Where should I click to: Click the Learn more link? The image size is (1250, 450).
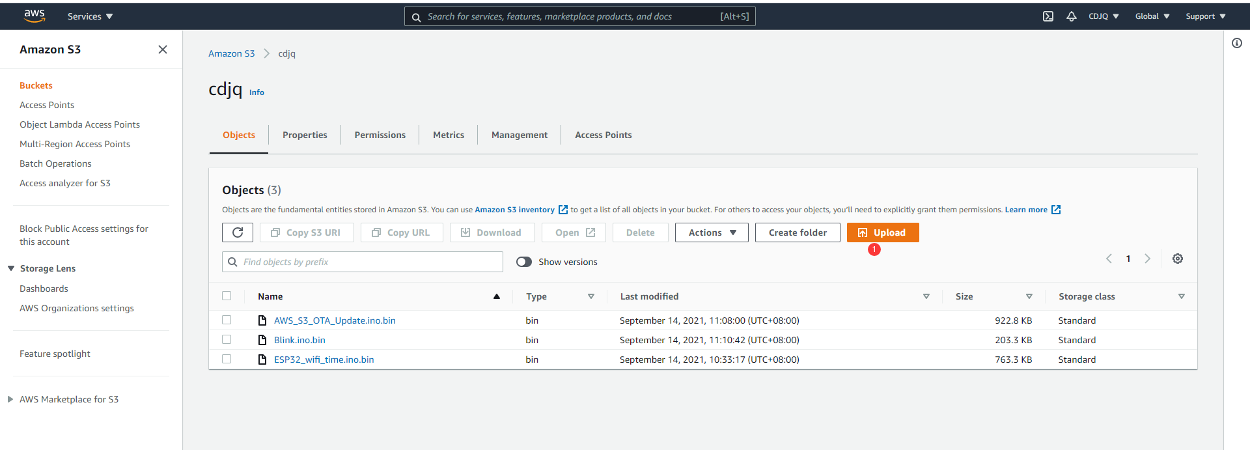(1026, 210)
